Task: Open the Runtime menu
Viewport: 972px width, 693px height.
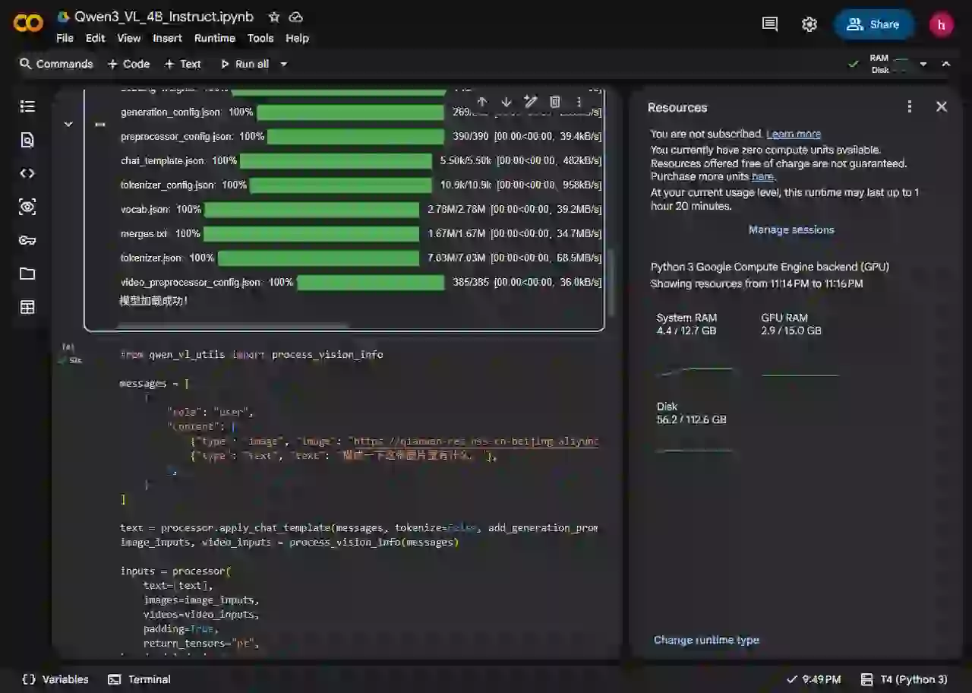Action: coord(214,38)
